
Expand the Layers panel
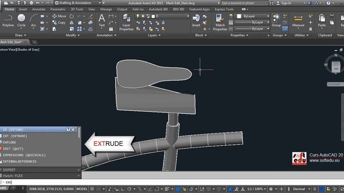154,35
